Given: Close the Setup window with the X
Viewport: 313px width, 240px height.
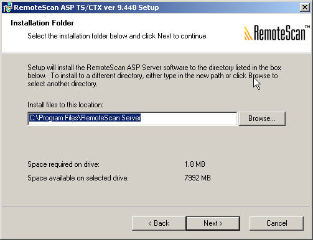Looking at the screenshot, I should (305, 7).
